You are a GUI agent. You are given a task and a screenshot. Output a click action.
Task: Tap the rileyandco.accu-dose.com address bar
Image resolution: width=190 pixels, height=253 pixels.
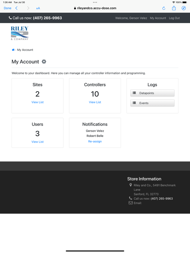[x=95, y=8]
